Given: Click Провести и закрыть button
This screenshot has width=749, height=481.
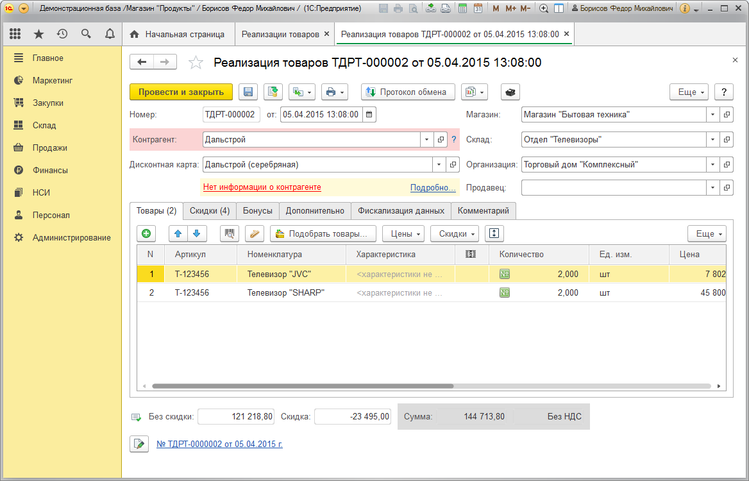Looking at the screenshot, I should (181, 92).
